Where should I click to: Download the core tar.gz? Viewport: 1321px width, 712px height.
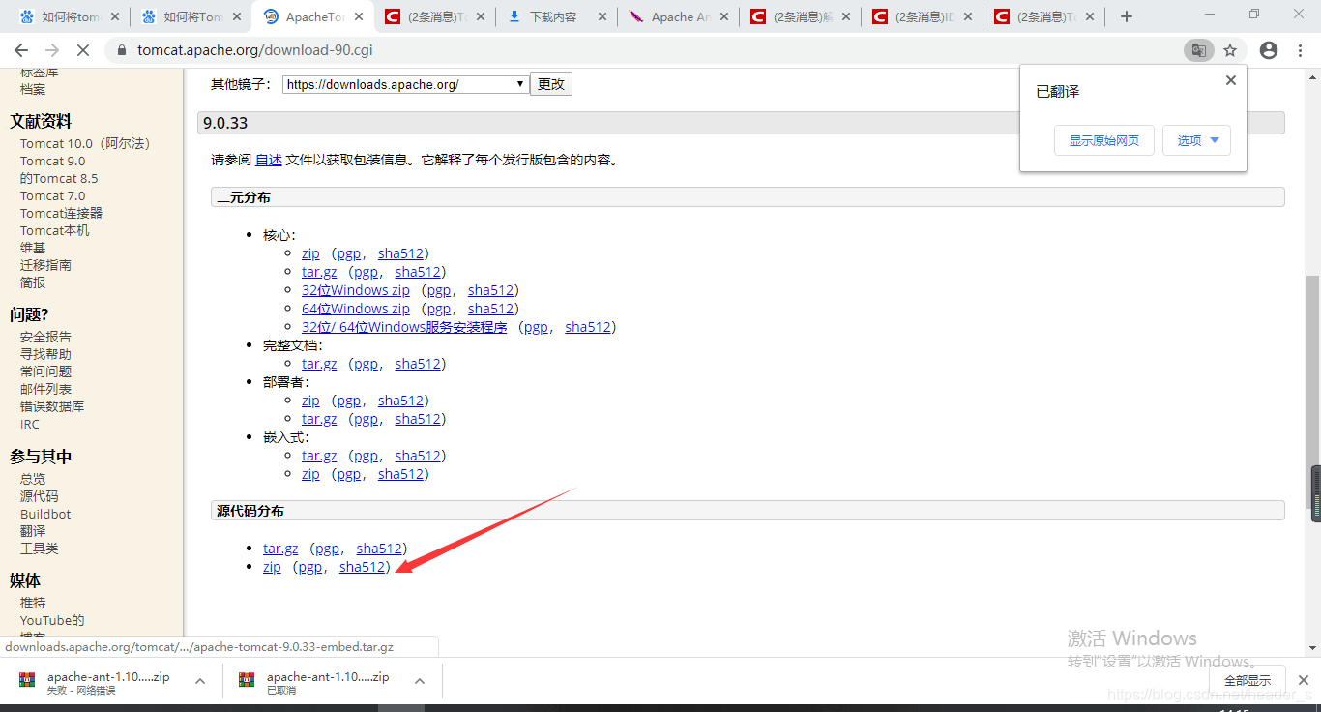coord(319,272)
